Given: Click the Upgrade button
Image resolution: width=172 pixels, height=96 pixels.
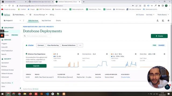Looking at the screenshot, I should click(36, 66).
